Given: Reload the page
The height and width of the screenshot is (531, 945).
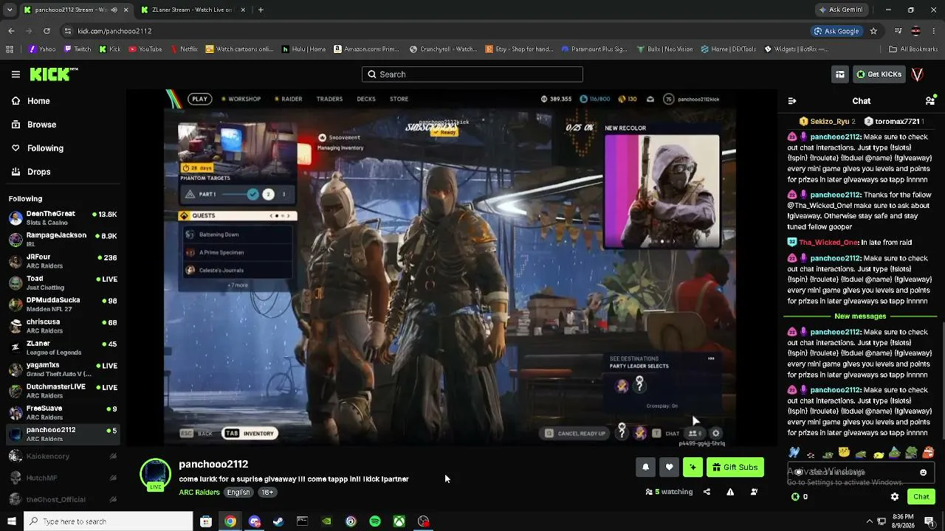Looking at the screenshot, I should [x=47, y=31].
